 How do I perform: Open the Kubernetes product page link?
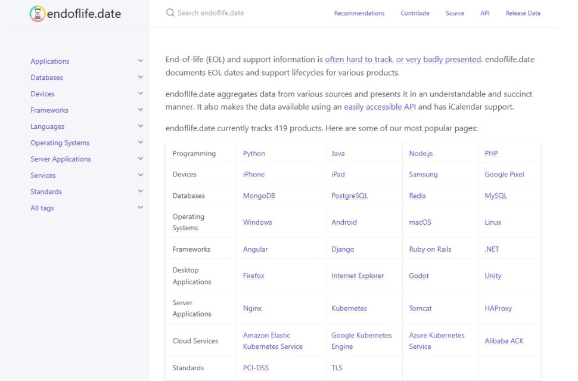349,308
